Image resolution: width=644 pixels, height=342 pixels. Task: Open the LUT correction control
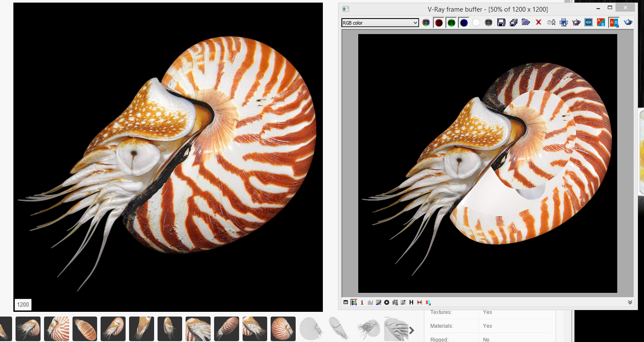(403, 302)
